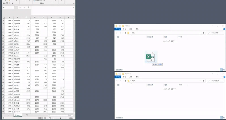
Task: Add a new sheet with the plus icon
Action: [27, 115]
